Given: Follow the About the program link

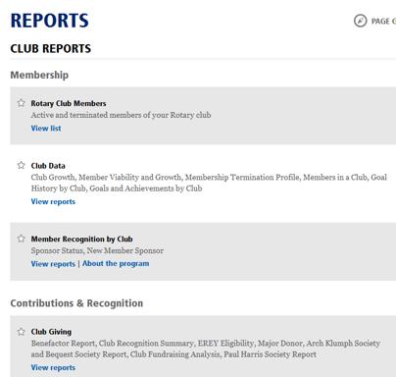Looking at the screenshot, I should pos(116,263).
